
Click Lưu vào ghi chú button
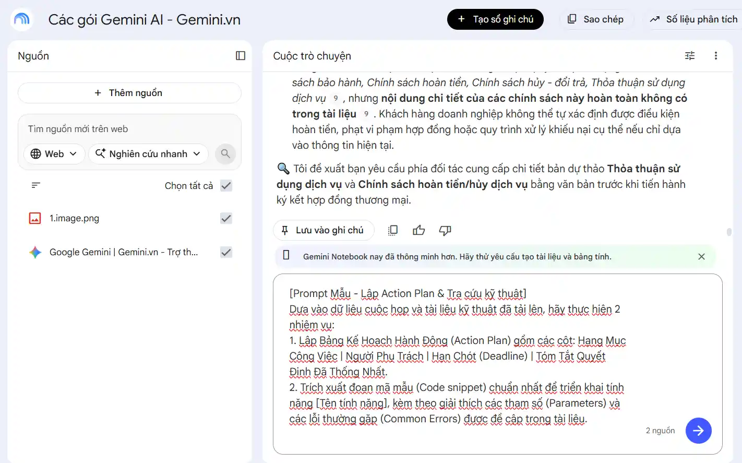click(x=324, y=230)
